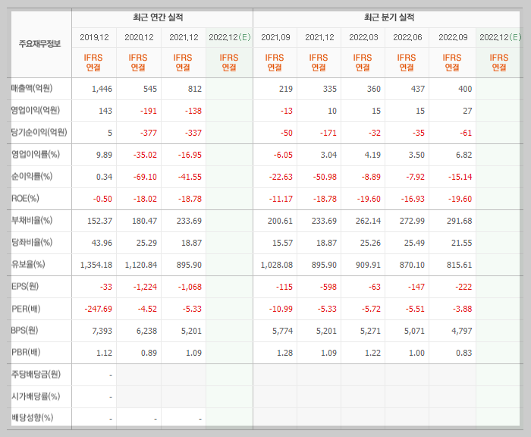The height and width of the screenshot is (437, 531).
Task: Click the 최근 연간 실적 header
Action: point(158,17)
